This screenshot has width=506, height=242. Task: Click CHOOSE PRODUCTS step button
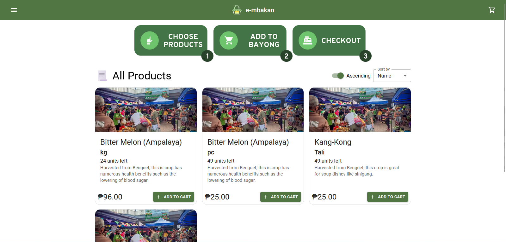pos(171,40)
